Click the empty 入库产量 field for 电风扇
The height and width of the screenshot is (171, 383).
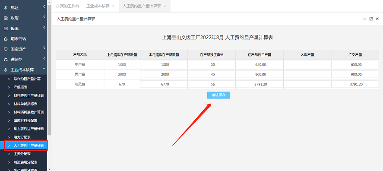click(x=307, y=84)
